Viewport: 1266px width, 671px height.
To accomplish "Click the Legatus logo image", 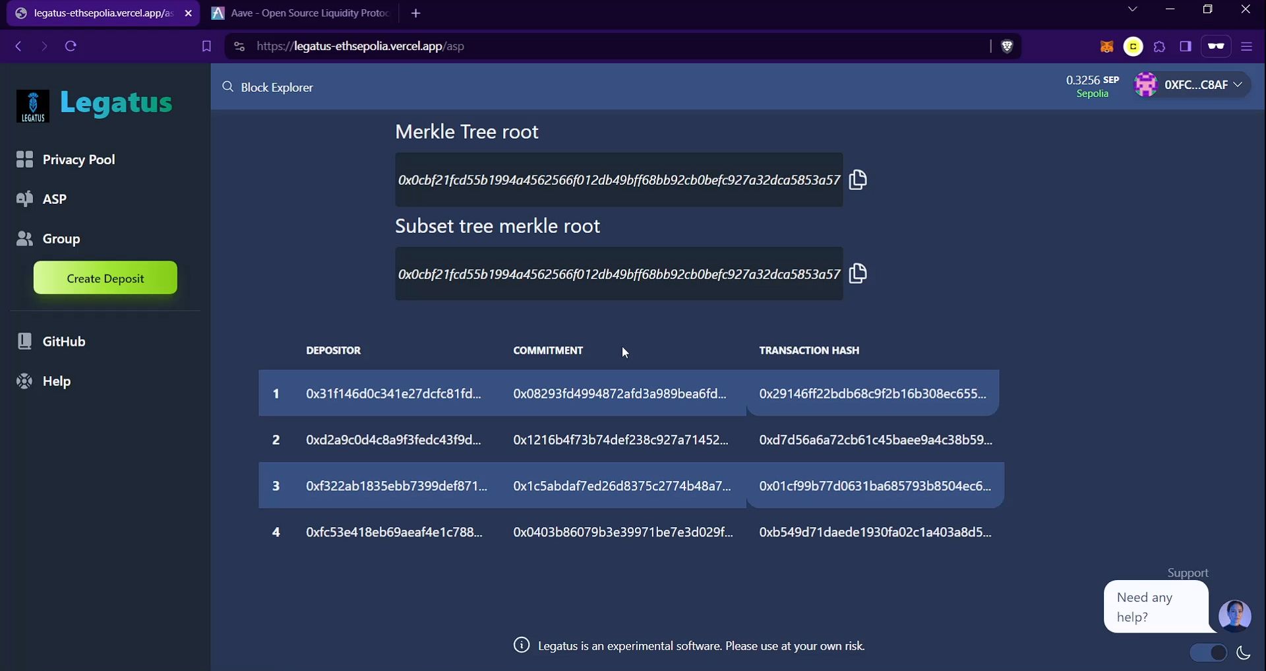I will coord(32,106).
